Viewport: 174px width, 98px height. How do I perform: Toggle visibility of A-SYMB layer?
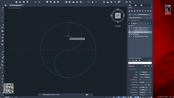click(x=129, y=32)
